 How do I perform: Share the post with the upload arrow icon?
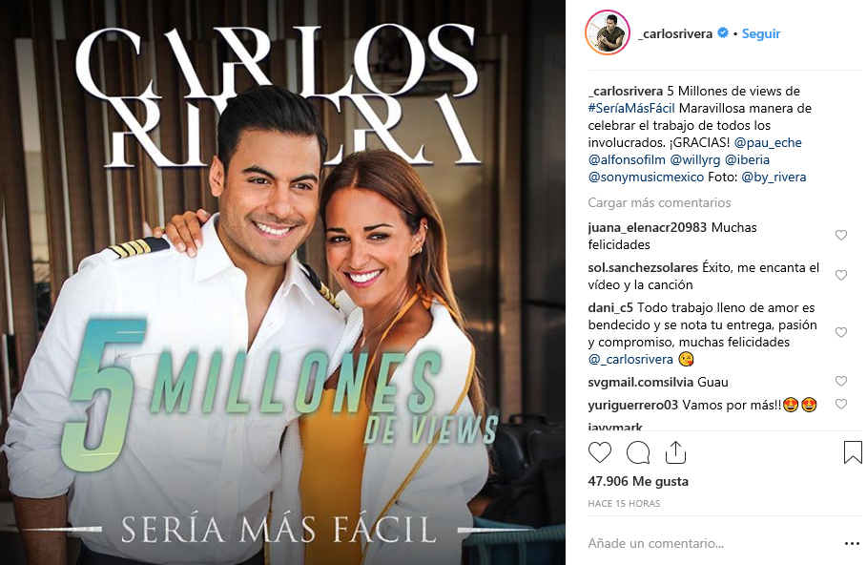(x=675, y=452)
